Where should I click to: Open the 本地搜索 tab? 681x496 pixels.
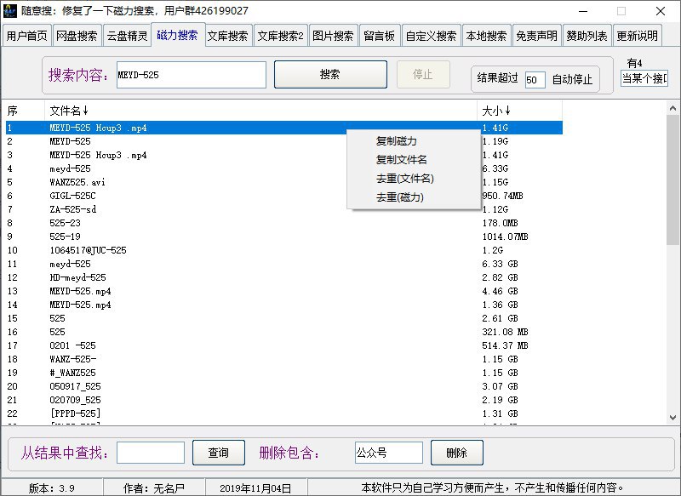click(x=486, y=36)
